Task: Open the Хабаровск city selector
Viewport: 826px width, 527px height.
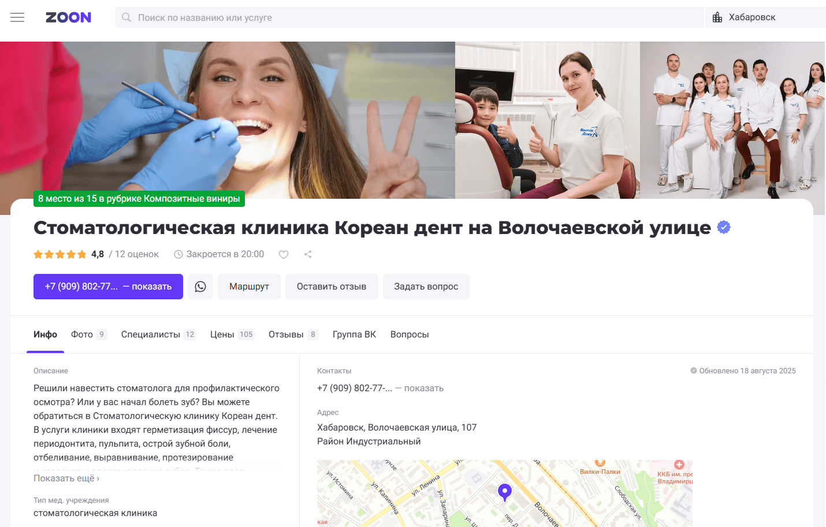Action: pyautogui.click(x=752, y=17)
